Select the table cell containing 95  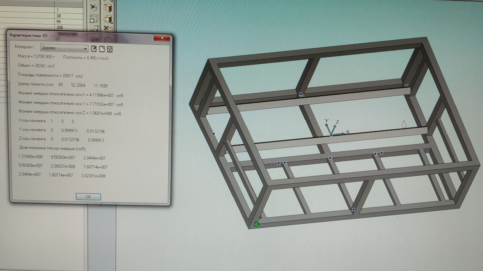coord(68,22)
